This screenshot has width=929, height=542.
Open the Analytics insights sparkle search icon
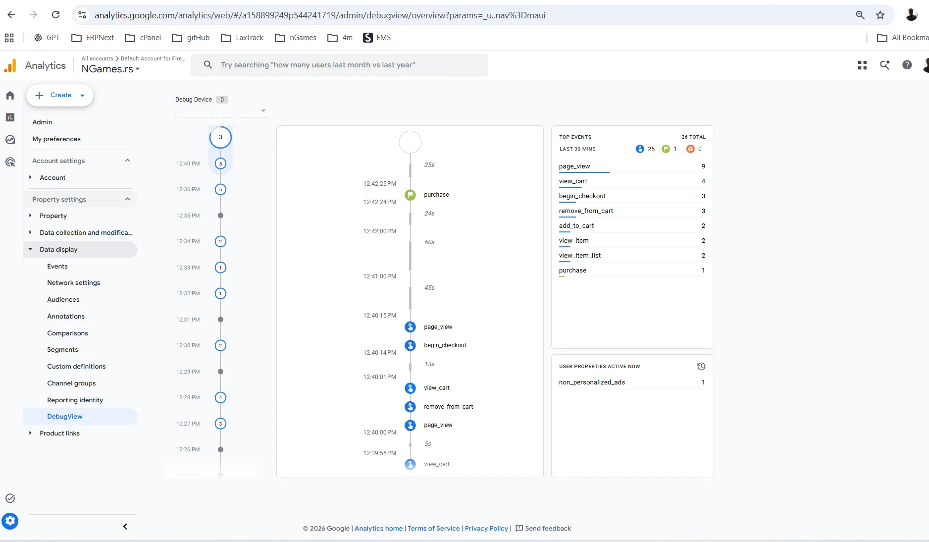point(884,65)
